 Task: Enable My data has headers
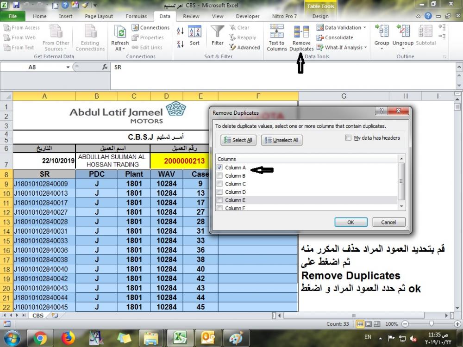349,138
